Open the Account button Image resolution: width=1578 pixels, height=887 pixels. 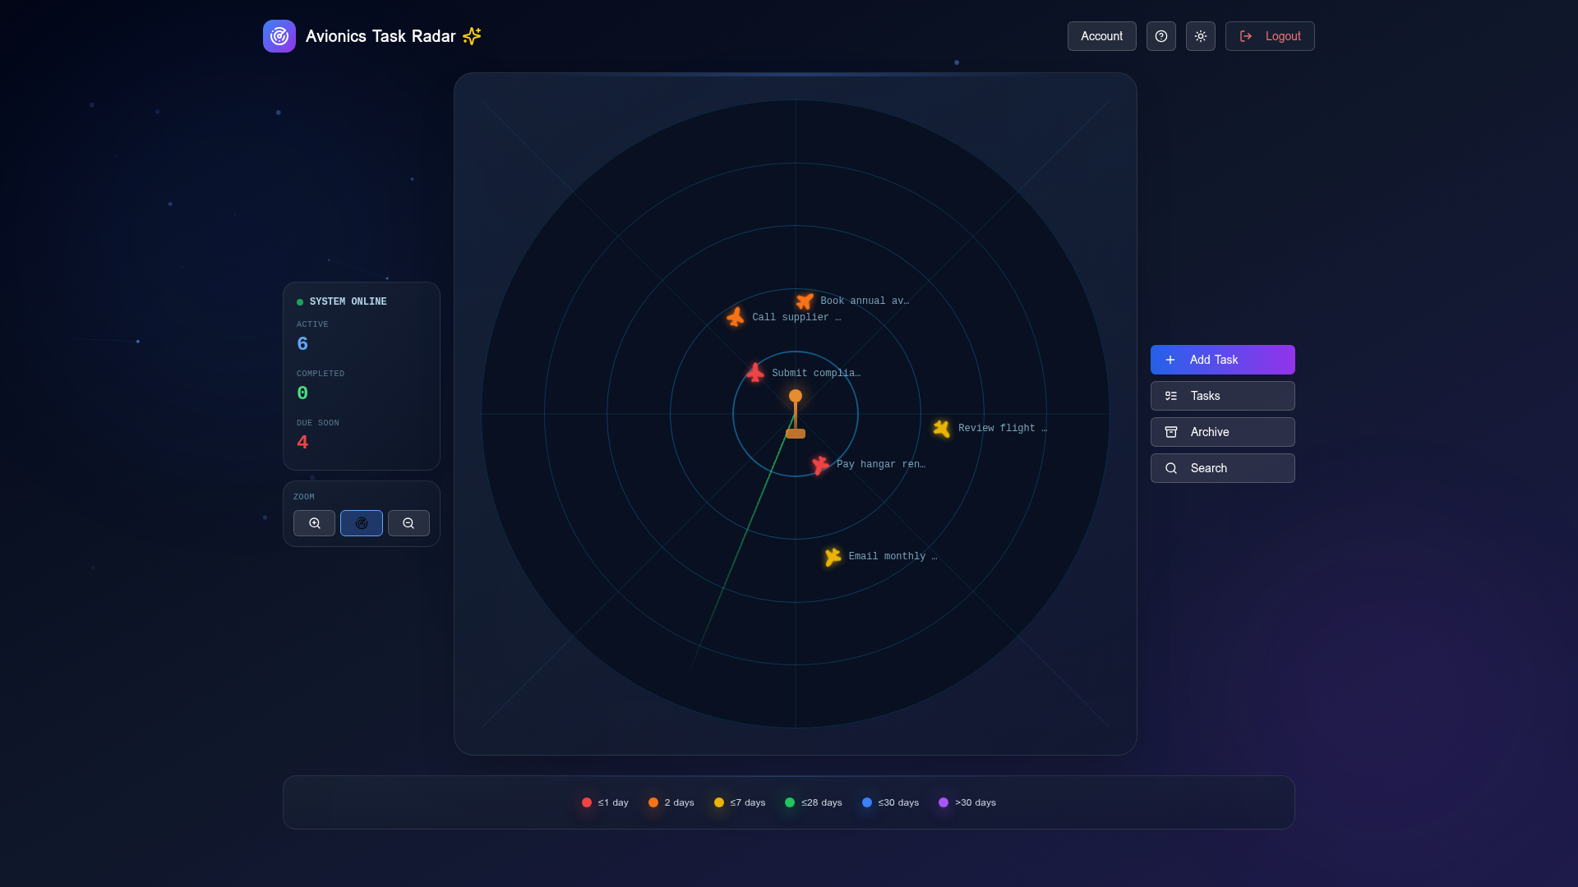(x=1101, y=36)
